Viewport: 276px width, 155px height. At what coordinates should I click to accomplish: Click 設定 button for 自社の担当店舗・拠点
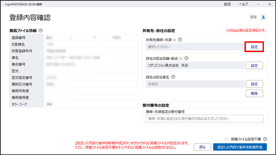[x=254, y=65]
